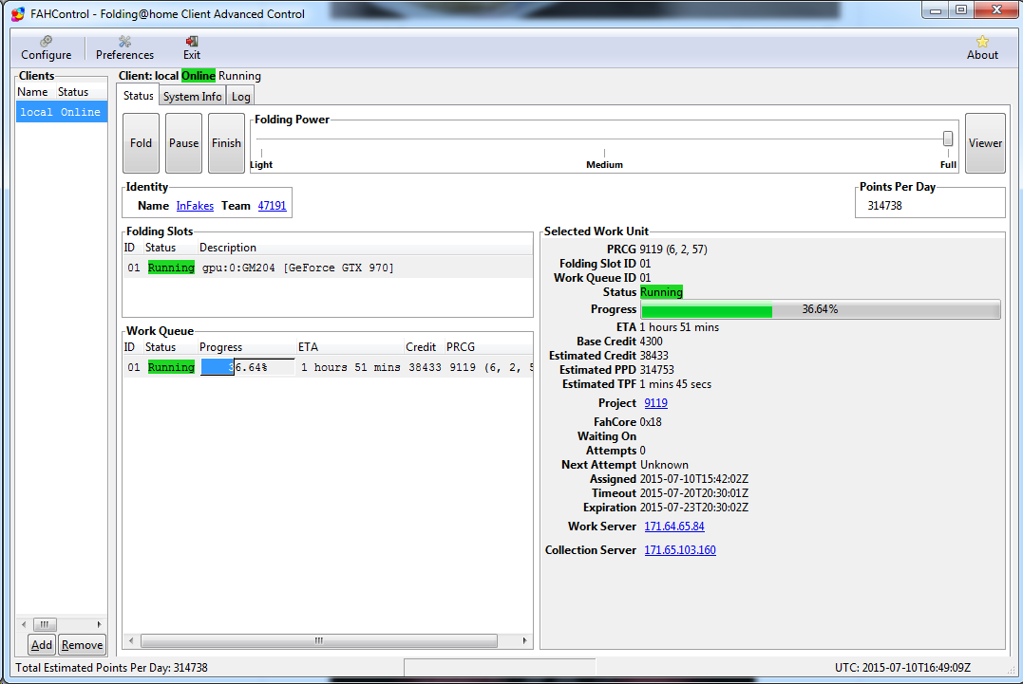The image size is (1023, 684).
Task: Select folding slot 01 GeForce GTX 970
Action: [x=328, y=268]
